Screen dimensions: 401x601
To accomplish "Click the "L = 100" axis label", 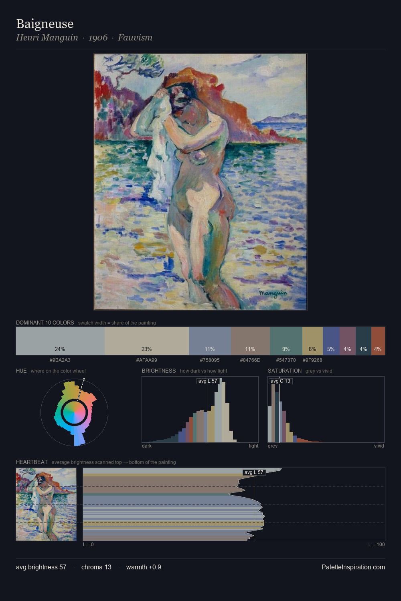I will [x=377, y=545].
